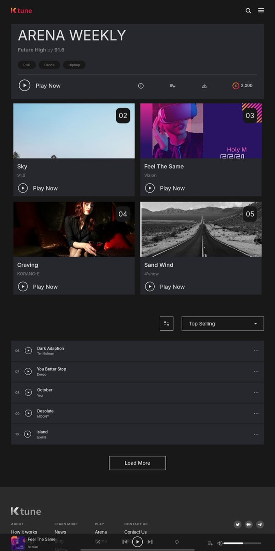Open the Sky album cover thumbnail
The height and width of the screenshot is (551, 275).
tap(74, 131)
